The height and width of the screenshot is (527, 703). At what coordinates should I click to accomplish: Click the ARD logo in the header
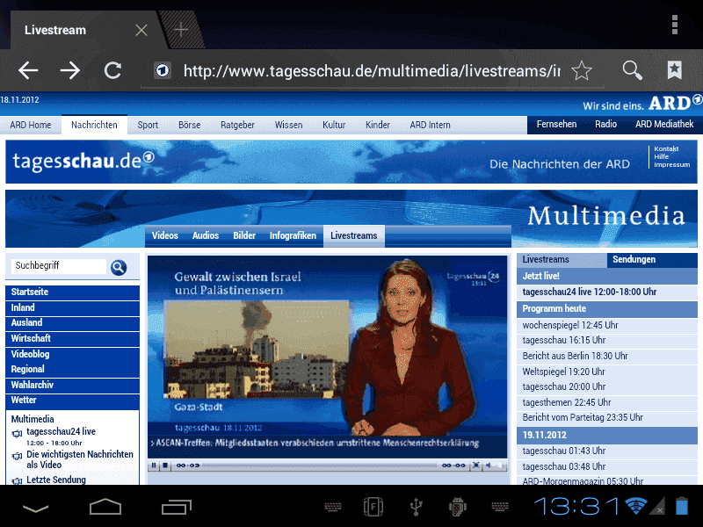tap(675, 103)
